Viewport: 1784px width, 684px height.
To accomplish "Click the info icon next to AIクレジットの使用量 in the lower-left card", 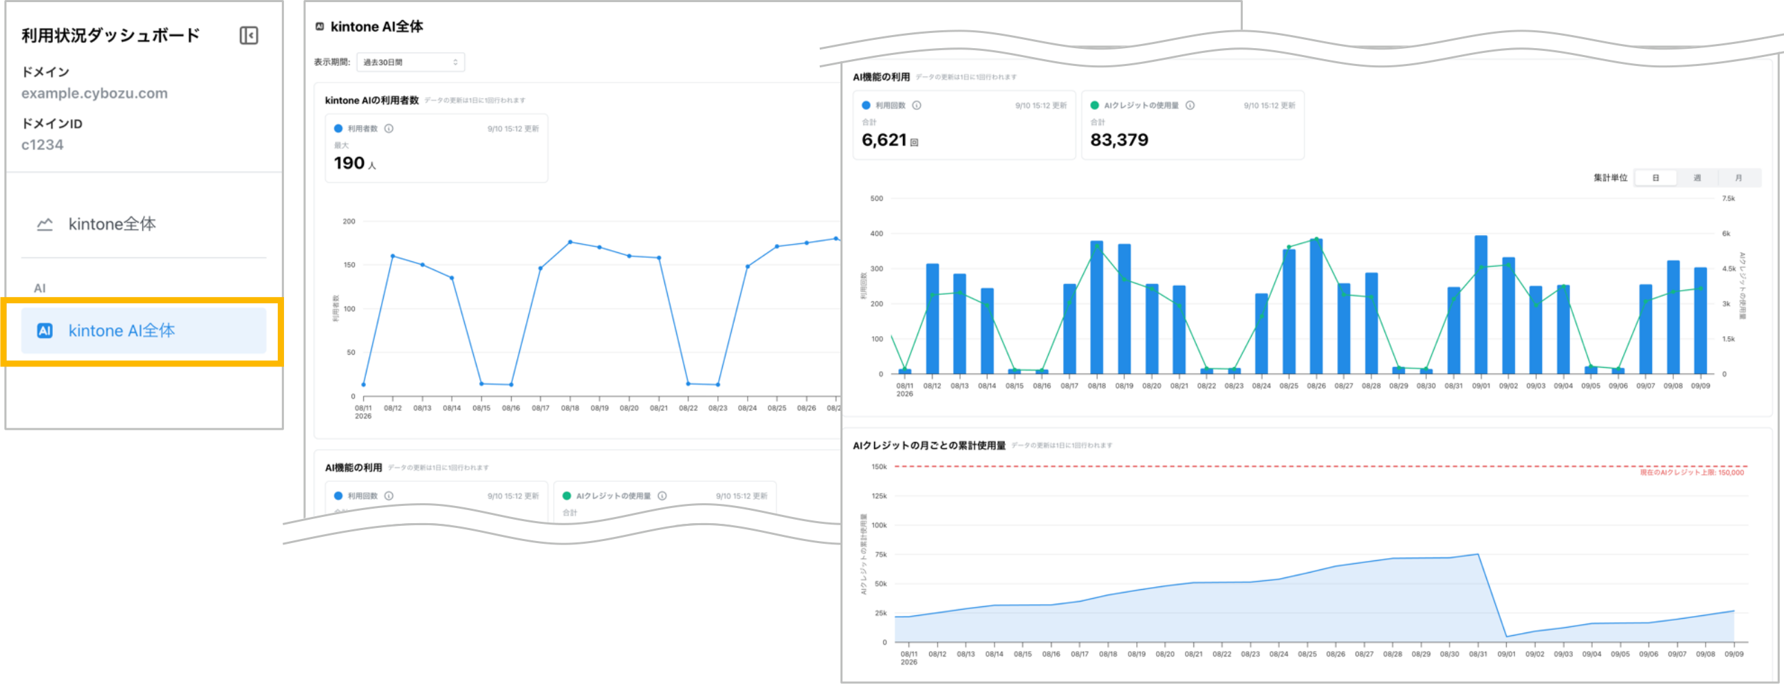I will (x=662, y=496).
